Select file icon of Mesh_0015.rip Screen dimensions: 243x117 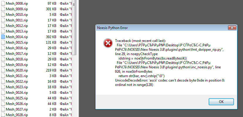click(3, 43)
